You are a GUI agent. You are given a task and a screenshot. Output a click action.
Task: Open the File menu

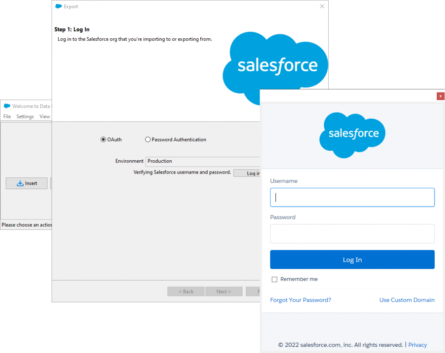[7, 117]
